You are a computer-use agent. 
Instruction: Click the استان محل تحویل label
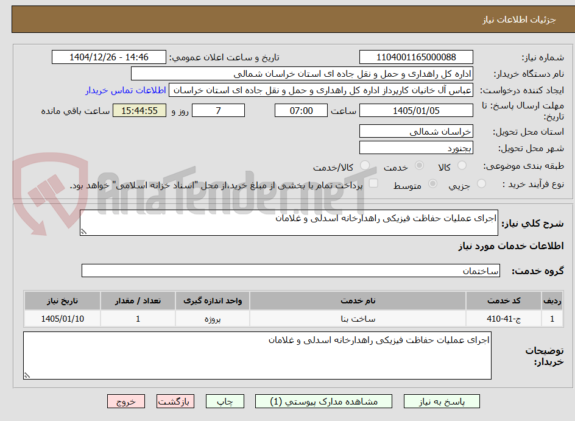[x=528, y=132]
